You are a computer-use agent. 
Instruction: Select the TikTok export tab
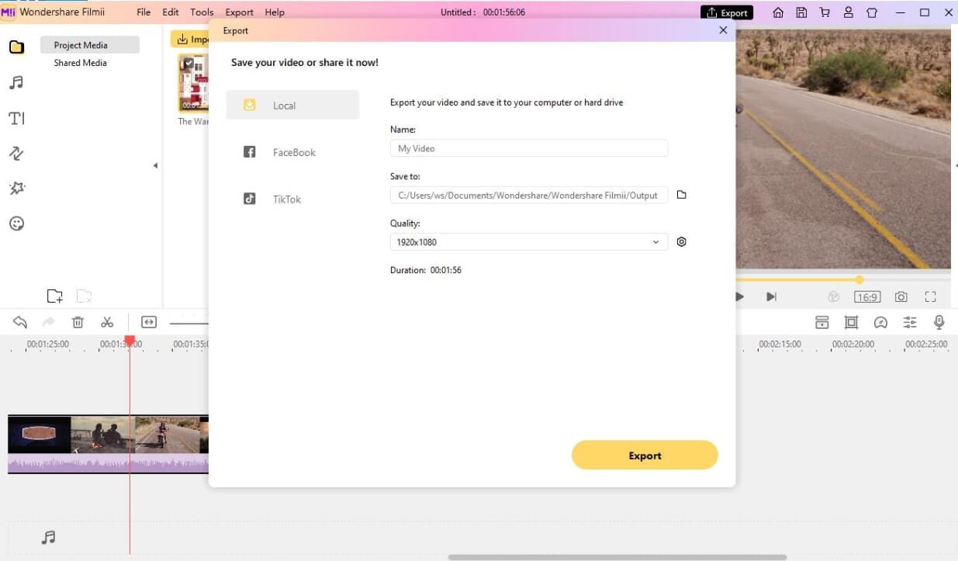tap(292, 199)
